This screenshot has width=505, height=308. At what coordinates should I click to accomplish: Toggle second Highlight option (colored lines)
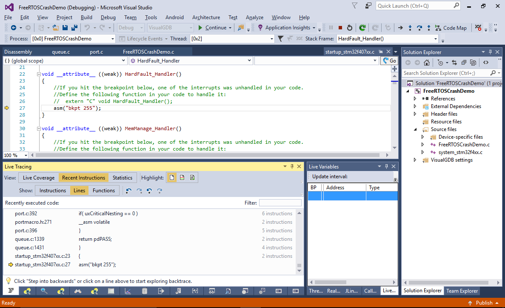tap(182, 177)
